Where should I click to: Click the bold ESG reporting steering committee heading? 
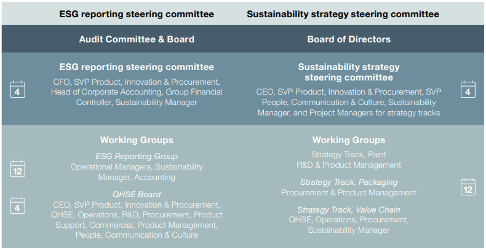(x=137, y=67)
